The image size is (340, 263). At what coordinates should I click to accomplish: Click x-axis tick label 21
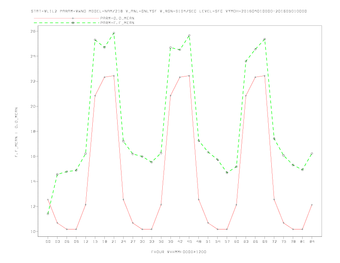pos(114,242)
